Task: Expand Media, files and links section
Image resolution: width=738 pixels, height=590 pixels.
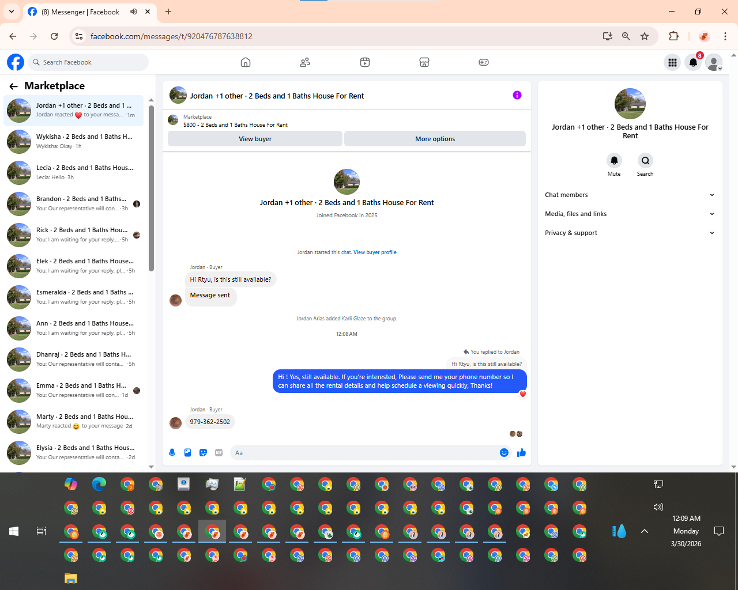Action: [x=630, y=214]
